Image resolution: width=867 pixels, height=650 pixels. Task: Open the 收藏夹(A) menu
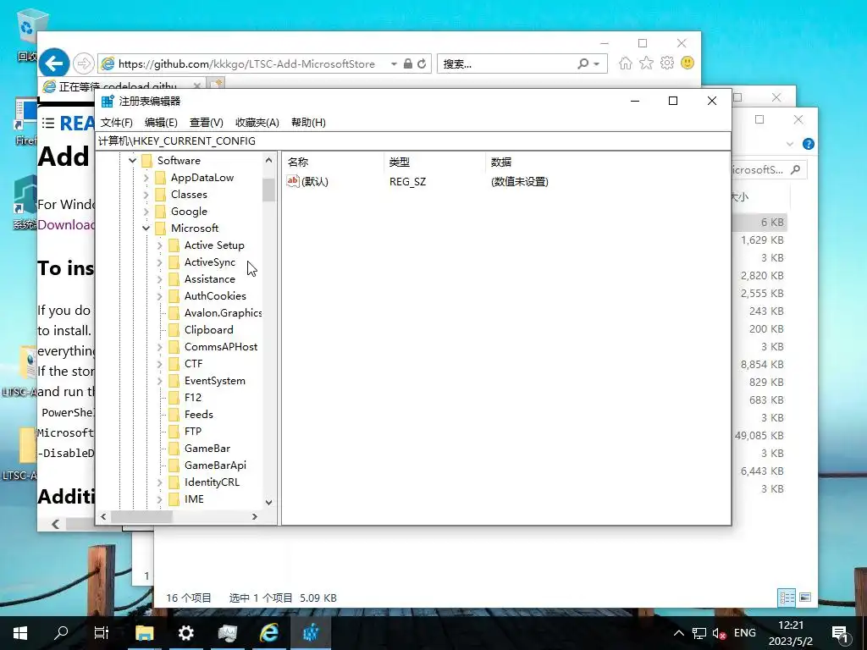point(257,122)
